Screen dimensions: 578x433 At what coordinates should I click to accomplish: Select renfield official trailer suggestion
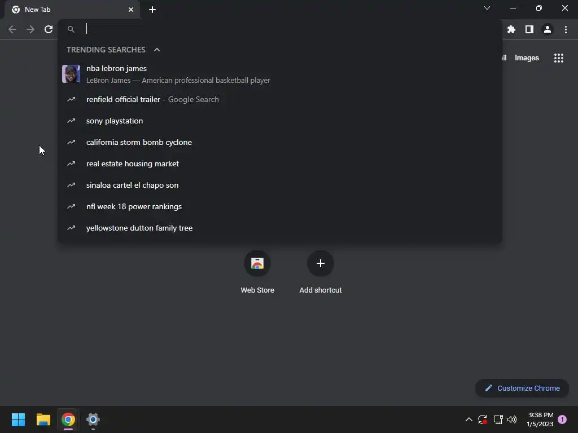click(x=280, y=99)
